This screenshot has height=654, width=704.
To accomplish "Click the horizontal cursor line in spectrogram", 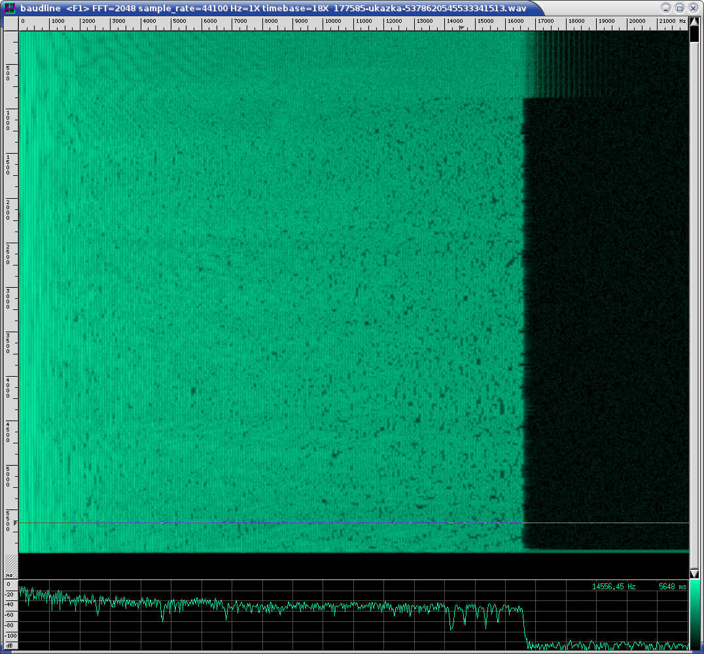I will click(x=354, y=523).
